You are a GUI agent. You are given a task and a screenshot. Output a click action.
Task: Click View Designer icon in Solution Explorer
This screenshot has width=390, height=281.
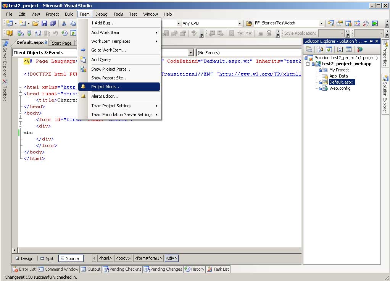[348, 49]
